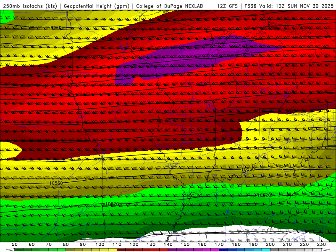Click the 'F336' forecast hour text

(x=250, y=6)
